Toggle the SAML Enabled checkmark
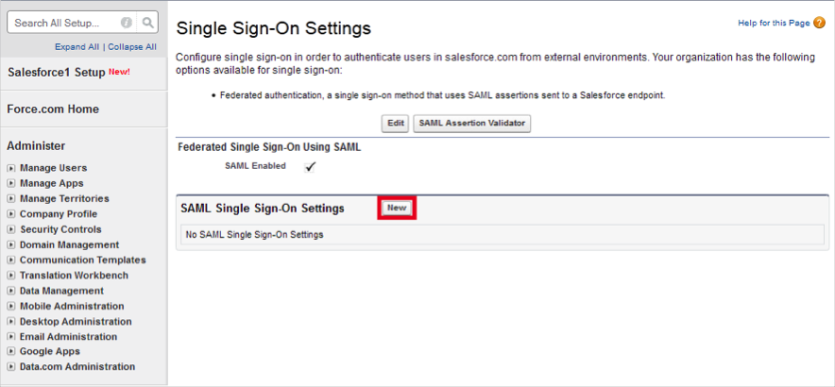 point(310,166)
